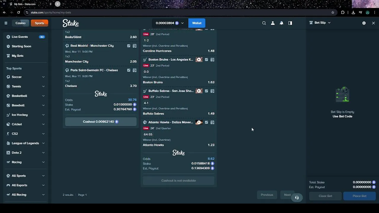Play live stream for Boston Bruins match

(199, 60)
